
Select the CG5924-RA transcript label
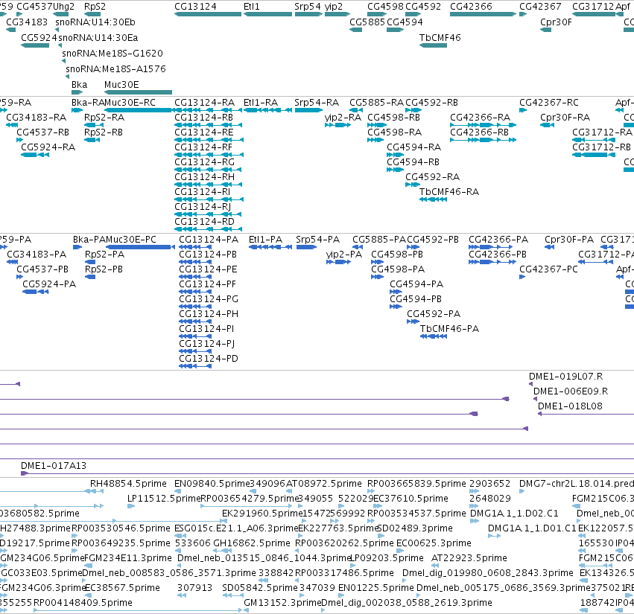pyautogui.click(x=48, y=147)
